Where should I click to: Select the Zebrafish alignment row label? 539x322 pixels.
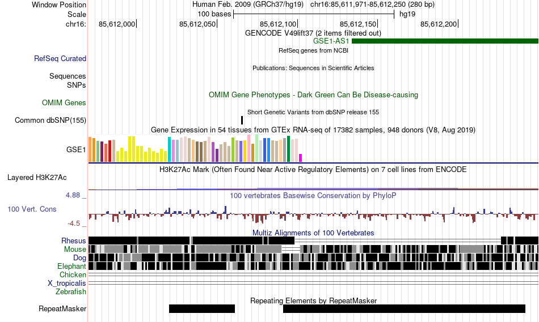click(x=71, y=292)
